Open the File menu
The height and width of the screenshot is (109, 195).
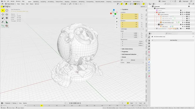(4, 1)
